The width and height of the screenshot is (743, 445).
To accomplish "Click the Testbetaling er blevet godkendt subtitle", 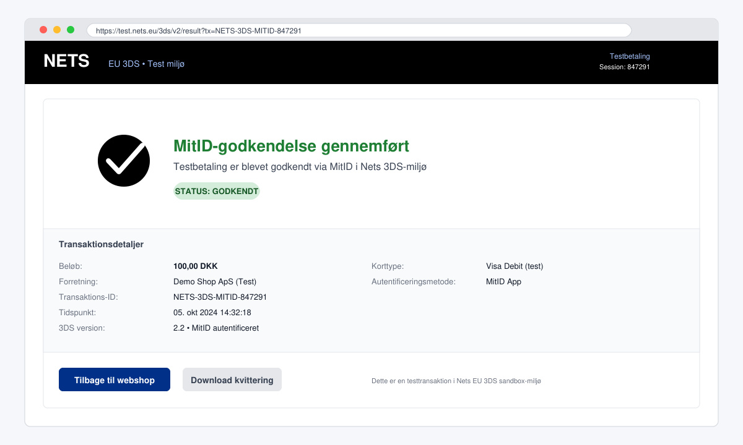I will (x=300, y=167).
